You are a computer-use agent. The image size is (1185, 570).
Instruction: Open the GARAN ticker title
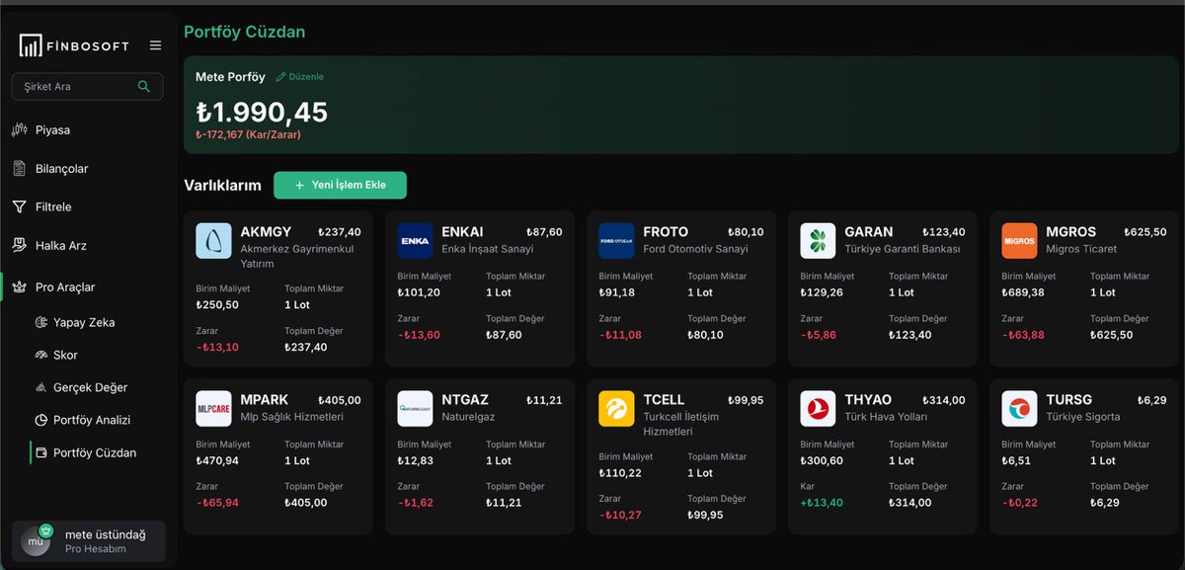click(x=869, y=232)
